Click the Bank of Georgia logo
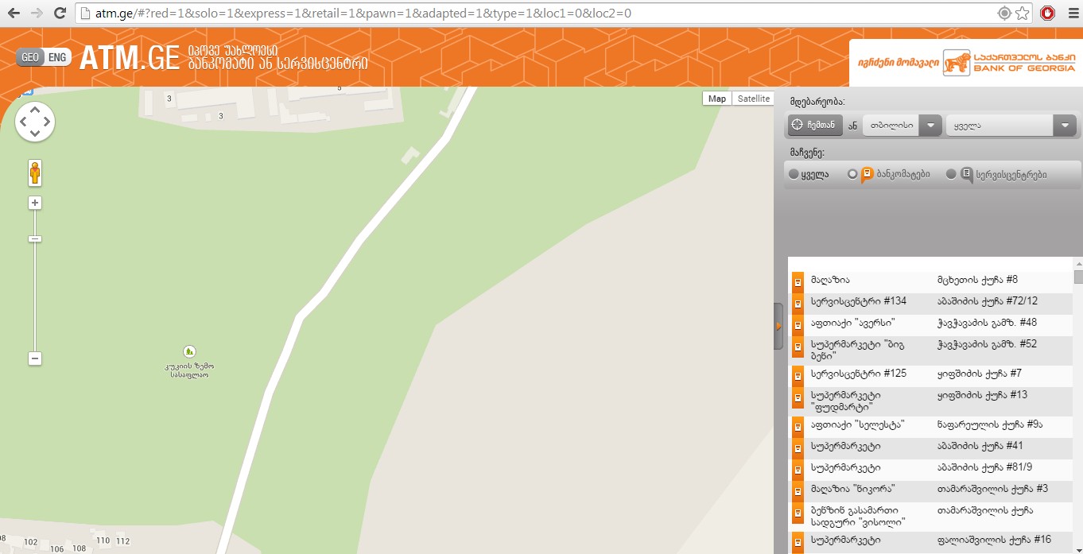1083x554 pixels. pyautogui.click(x=1008, y=63)
